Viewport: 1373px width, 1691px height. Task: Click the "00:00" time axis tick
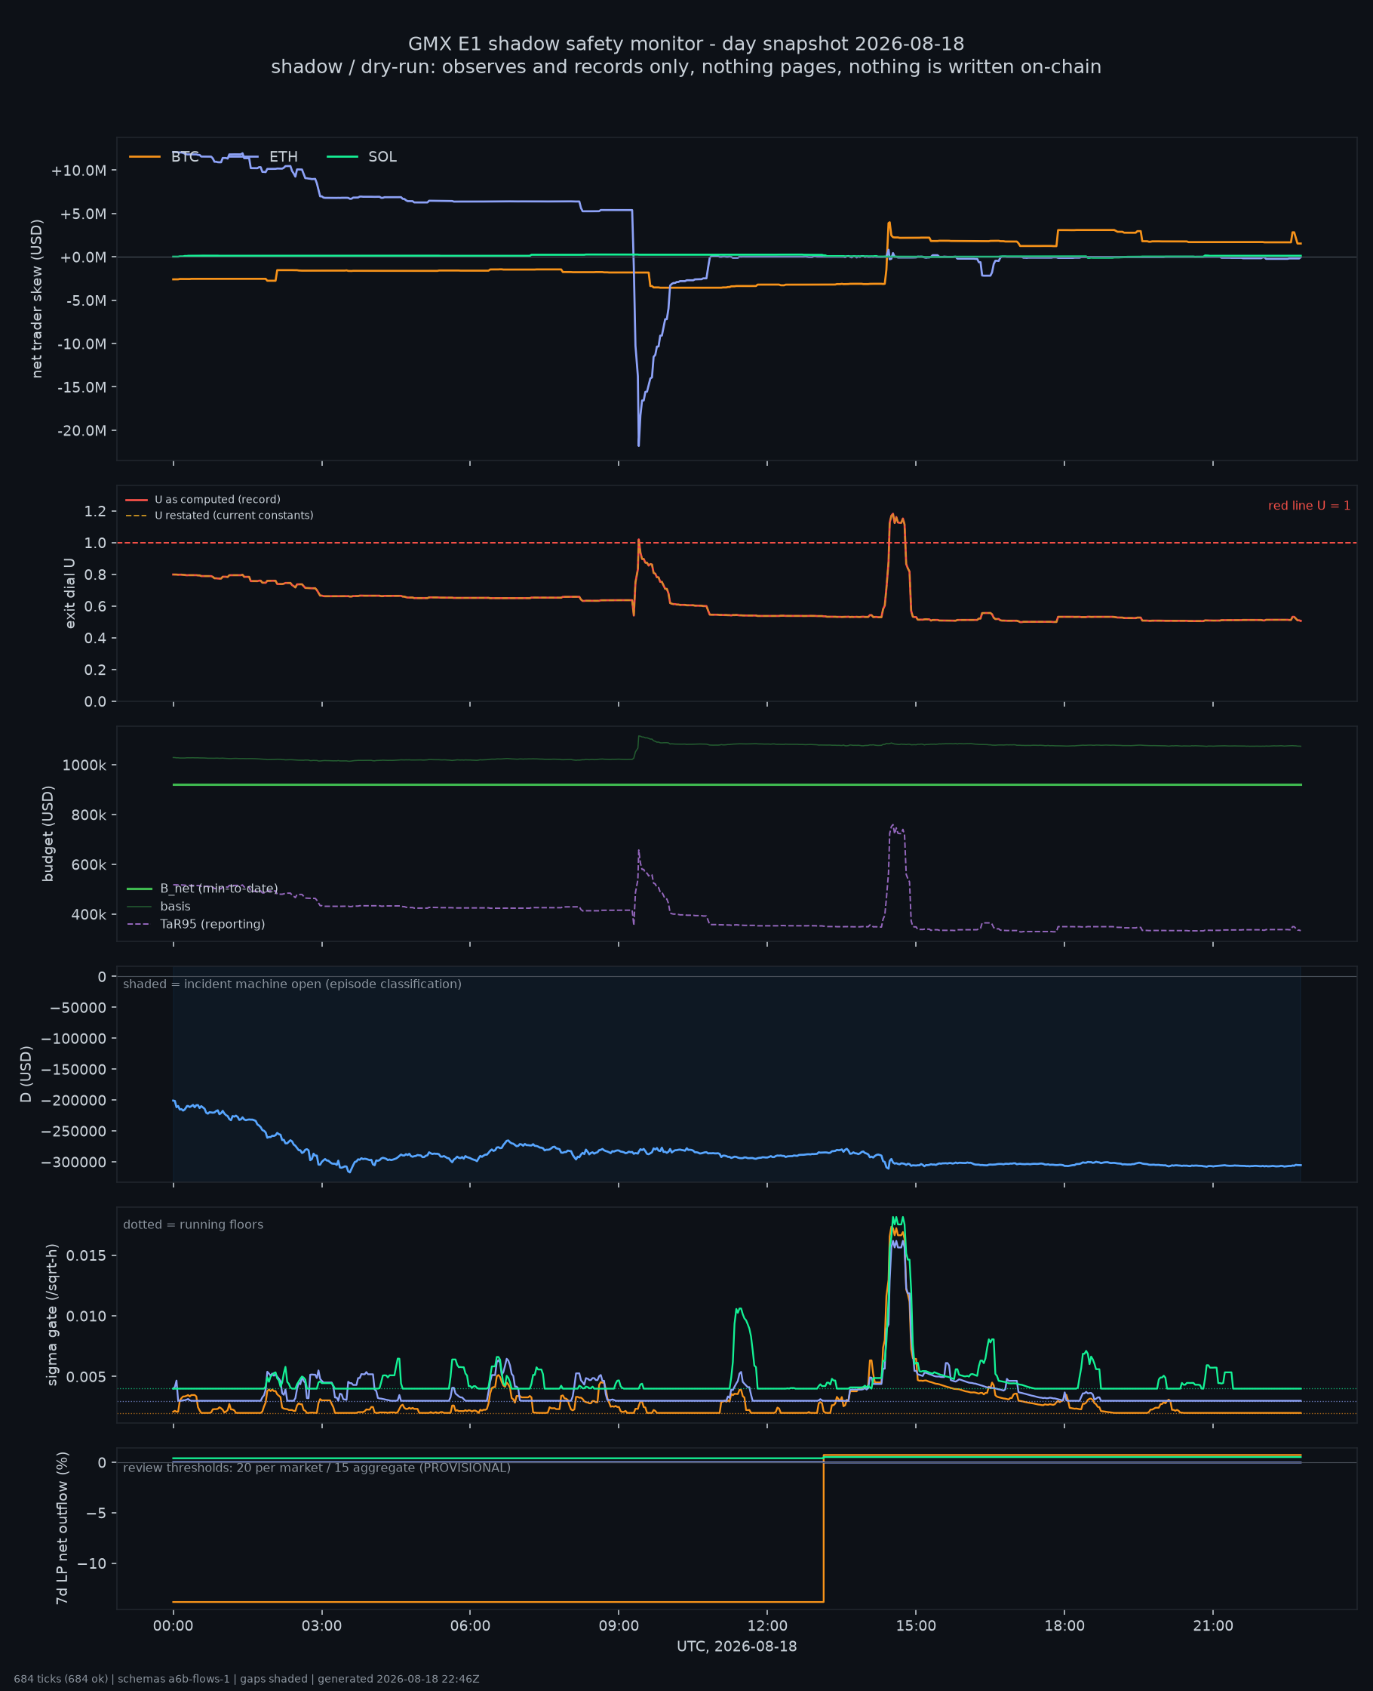pyautogui.click(x=174, y=1626)
